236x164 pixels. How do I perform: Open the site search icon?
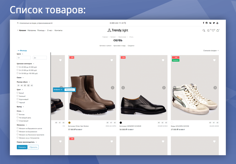point(204,30)
